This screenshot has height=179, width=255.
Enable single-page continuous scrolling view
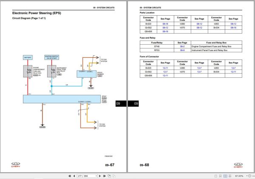pyautogui.click(x=220, y=176)
